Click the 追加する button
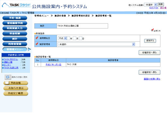167x125 pixels. (150, 41)
